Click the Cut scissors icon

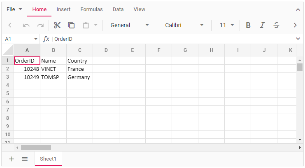click(57, 25)
